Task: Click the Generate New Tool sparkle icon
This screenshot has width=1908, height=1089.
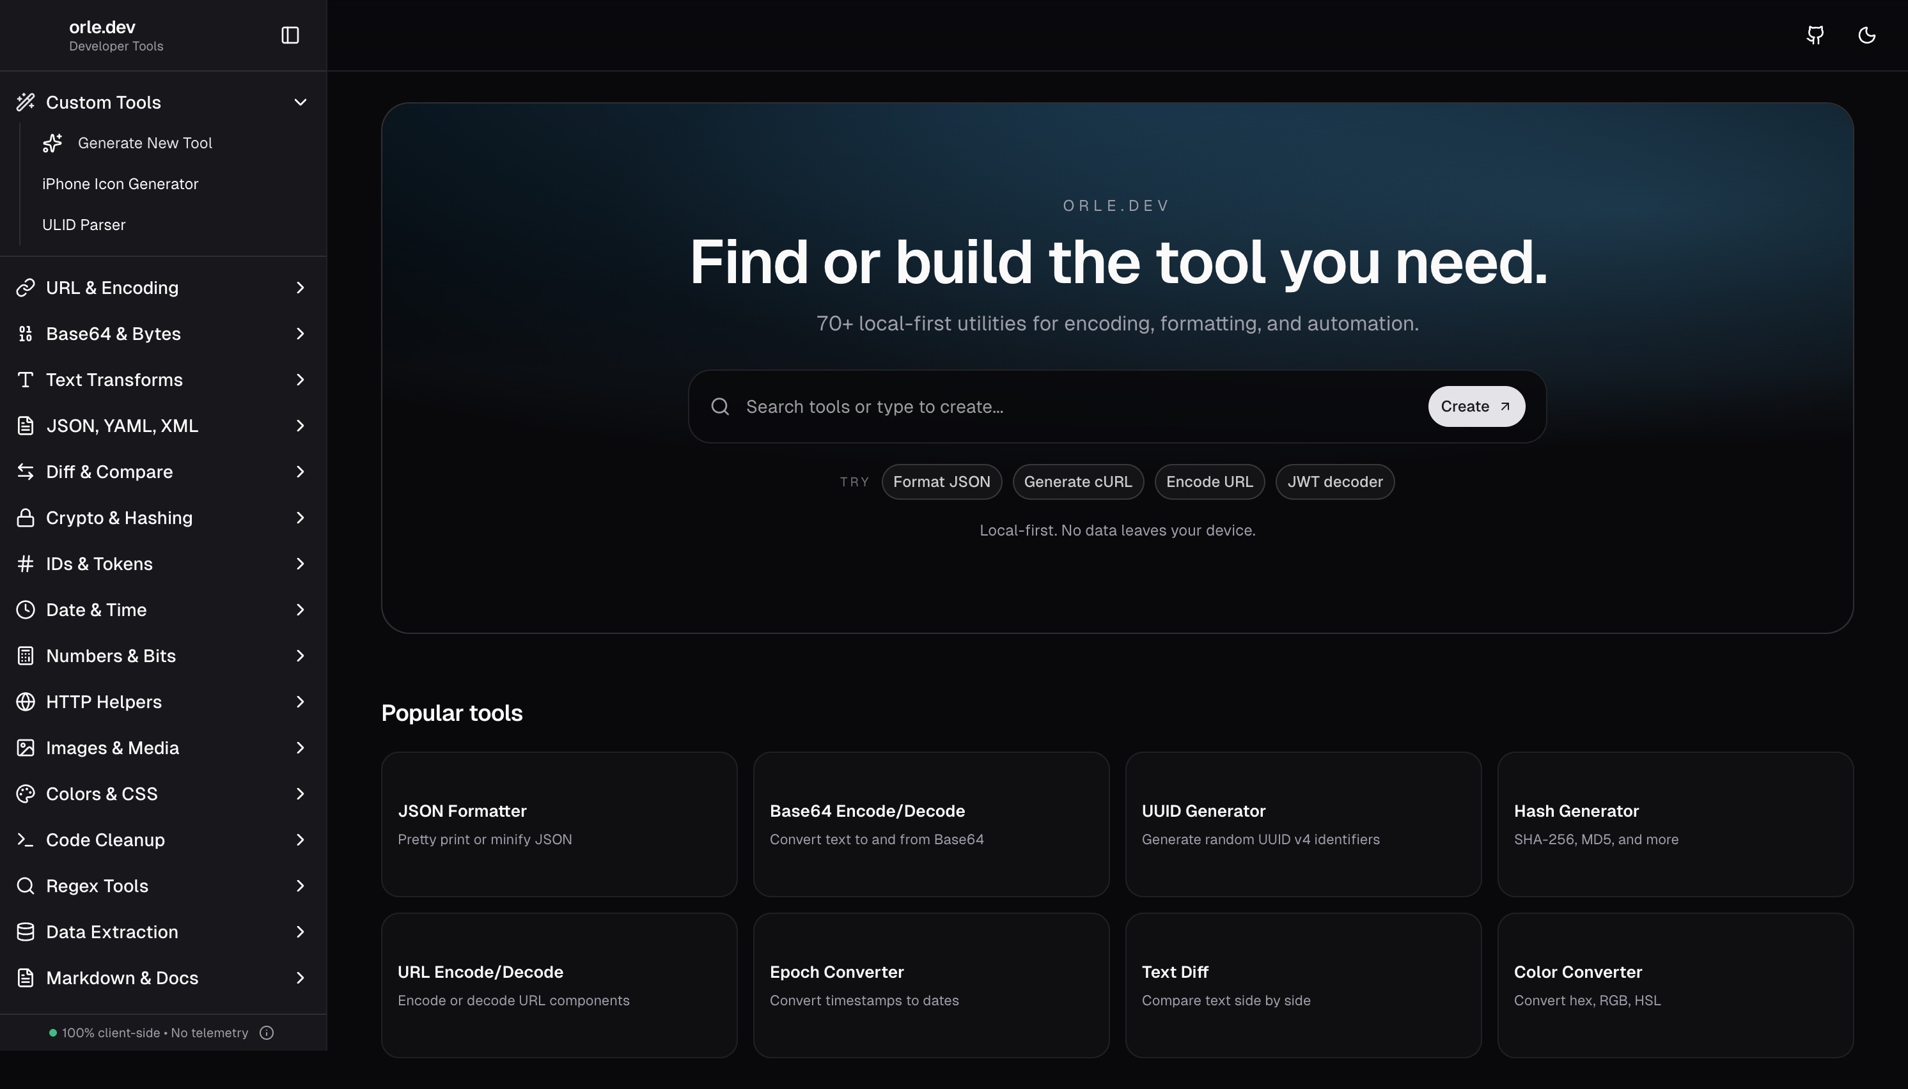Action: 52,143
